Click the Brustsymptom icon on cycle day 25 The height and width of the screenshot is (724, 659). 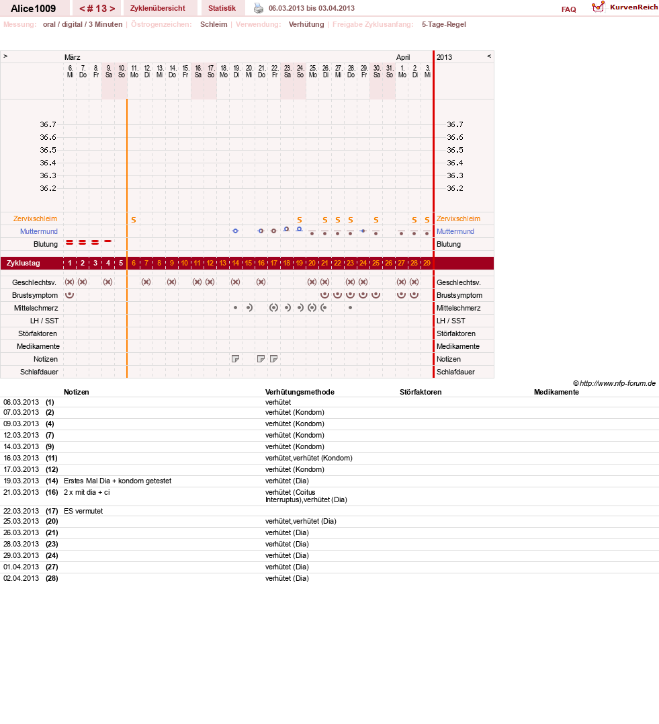pyautogui.click(x=376, y=294)
